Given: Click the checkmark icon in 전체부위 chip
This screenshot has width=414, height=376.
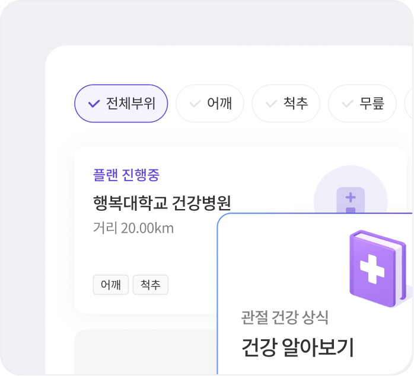Looking at the screenshot, I should click(x=94, y=104).
